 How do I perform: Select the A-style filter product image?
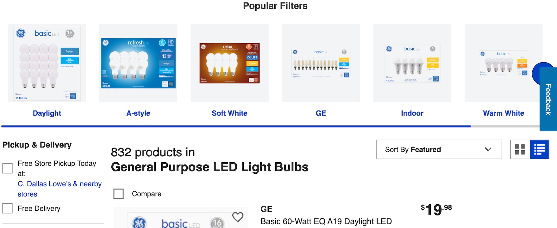138,63
